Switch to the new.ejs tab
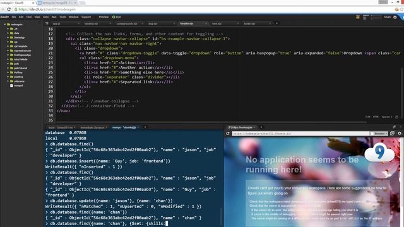 tap(217, 24)
